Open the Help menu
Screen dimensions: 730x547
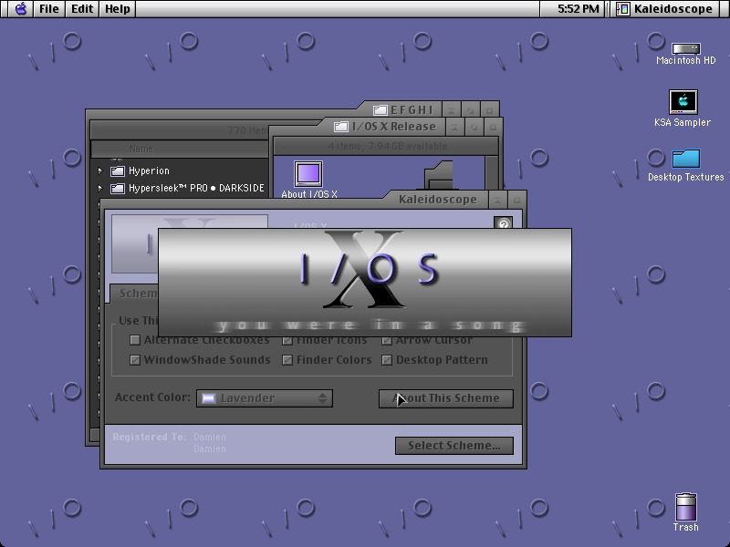(x=118, y=9)
